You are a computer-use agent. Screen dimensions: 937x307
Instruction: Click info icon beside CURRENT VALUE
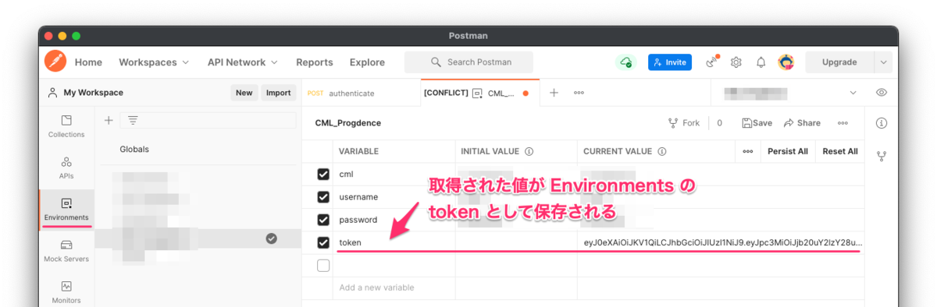[x=661, y=151]
